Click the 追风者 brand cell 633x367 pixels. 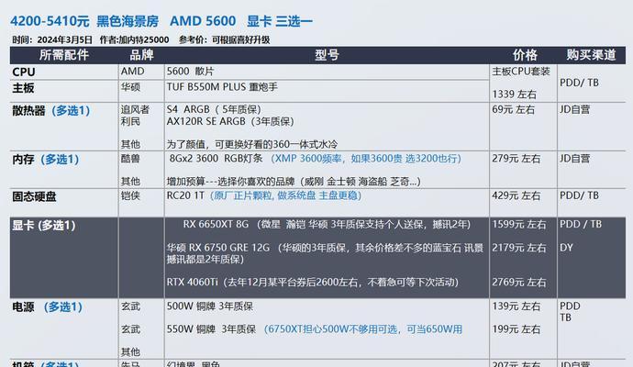point(135,110)
